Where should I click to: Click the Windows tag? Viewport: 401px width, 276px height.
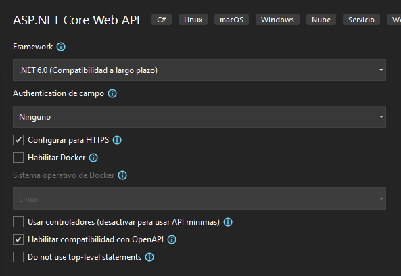click(x=277, y=20)
